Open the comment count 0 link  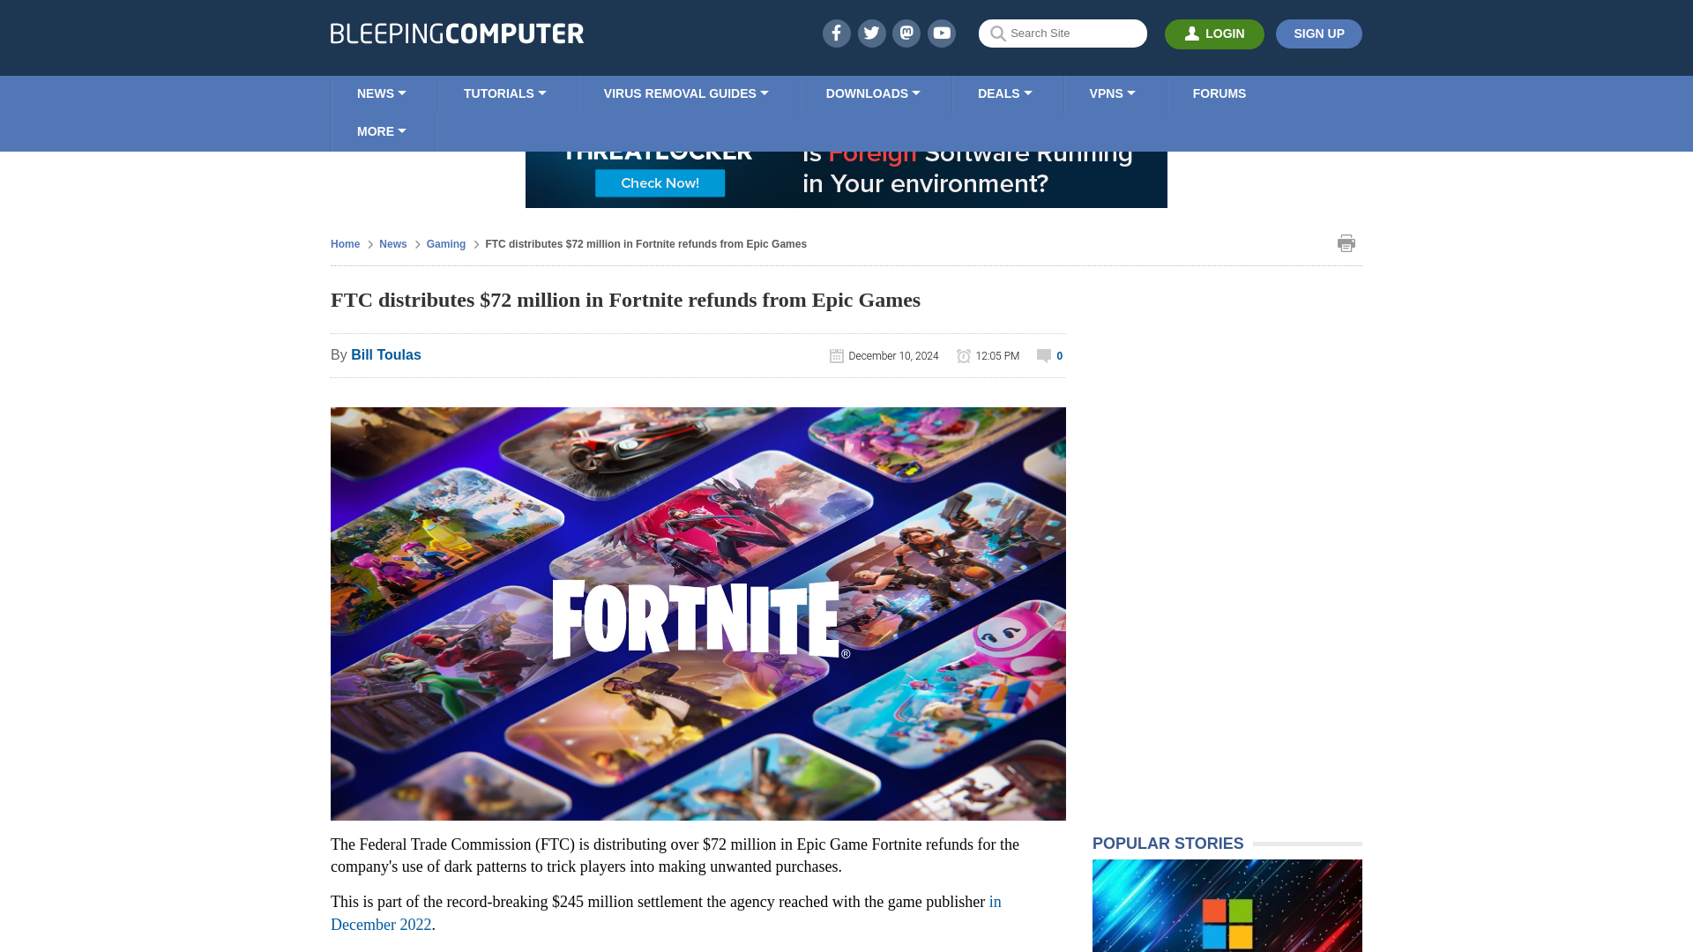[x=1059, y=356]
